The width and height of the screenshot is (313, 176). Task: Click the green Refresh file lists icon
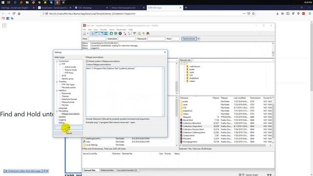click(111, 34)
